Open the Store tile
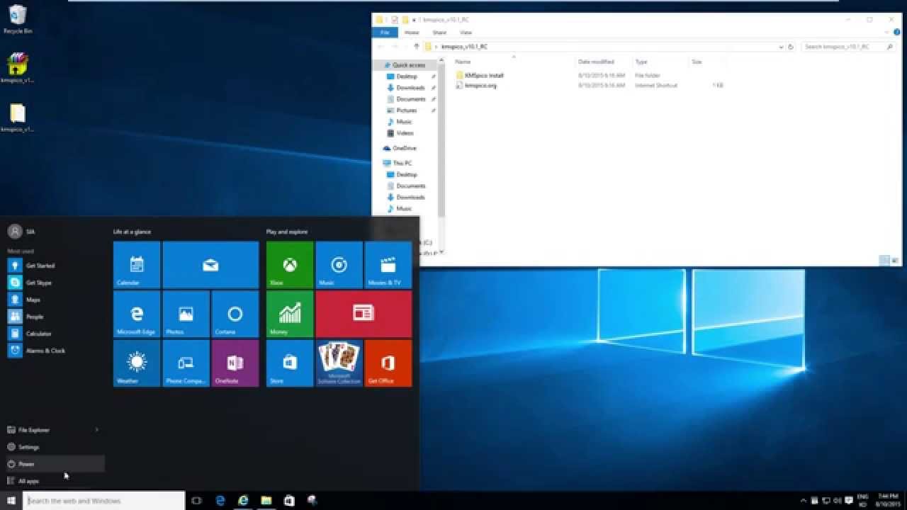This screenshot has height=510, width=907. click(290, 363)
